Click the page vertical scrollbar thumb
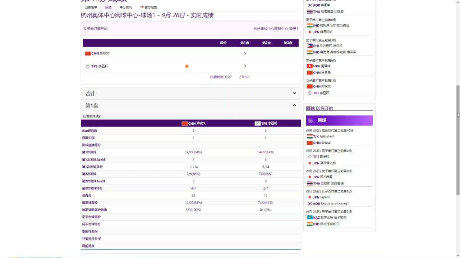The height and width of the screenshot is (258, 460). 458,140
